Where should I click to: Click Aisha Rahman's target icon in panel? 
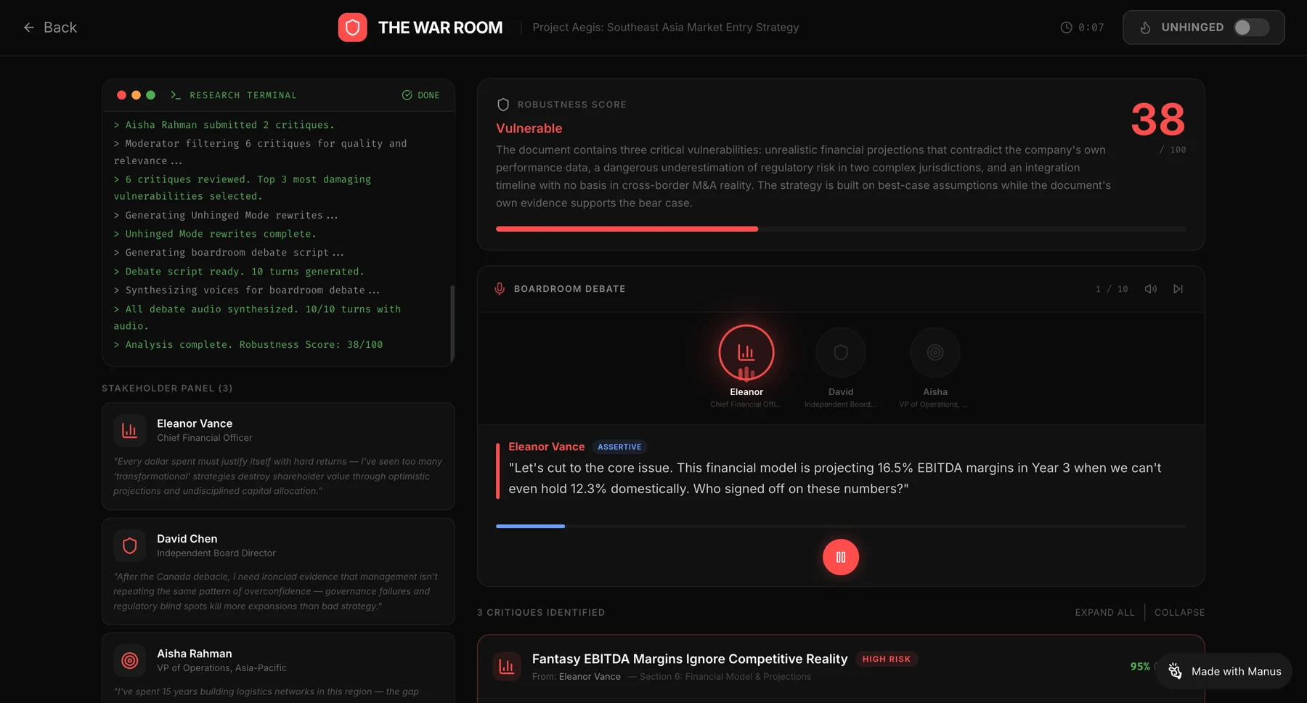(129, 660)
